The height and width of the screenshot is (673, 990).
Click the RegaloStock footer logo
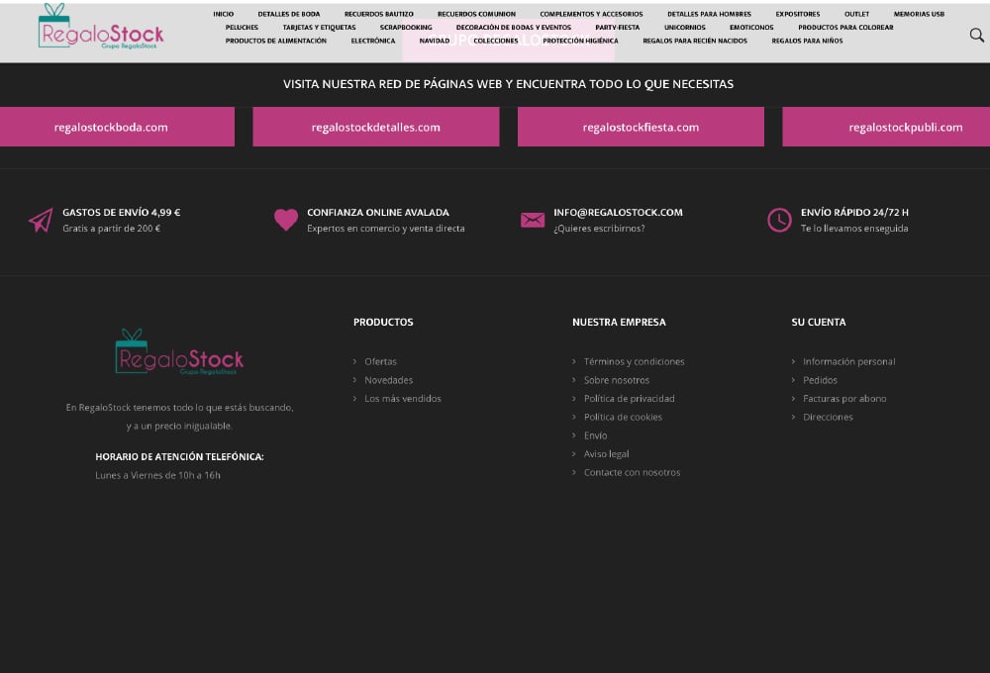click(179, 352)
